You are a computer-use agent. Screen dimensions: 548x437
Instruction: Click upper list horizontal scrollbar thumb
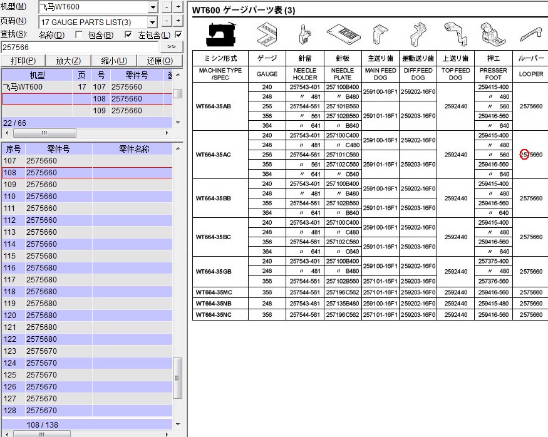(44, 133)
